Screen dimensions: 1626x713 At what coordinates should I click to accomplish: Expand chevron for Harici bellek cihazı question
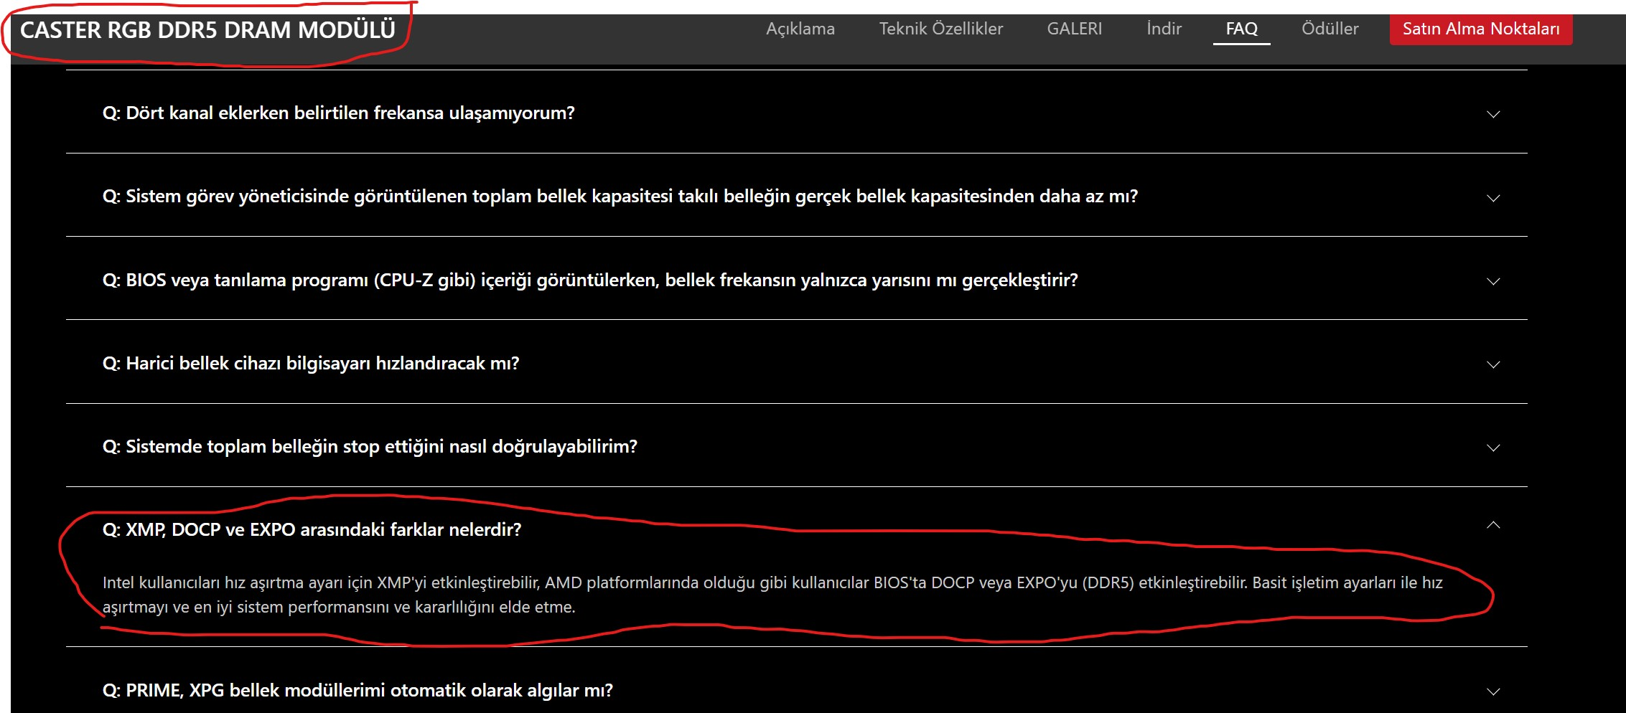tap(1493, 364)
